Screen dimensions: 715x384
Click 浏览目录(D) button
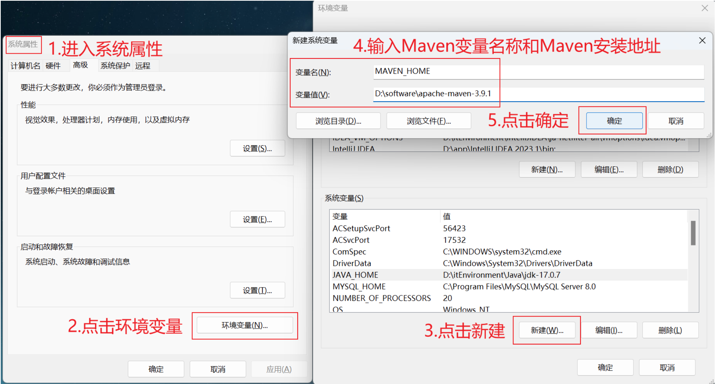[x=338, y=121]
